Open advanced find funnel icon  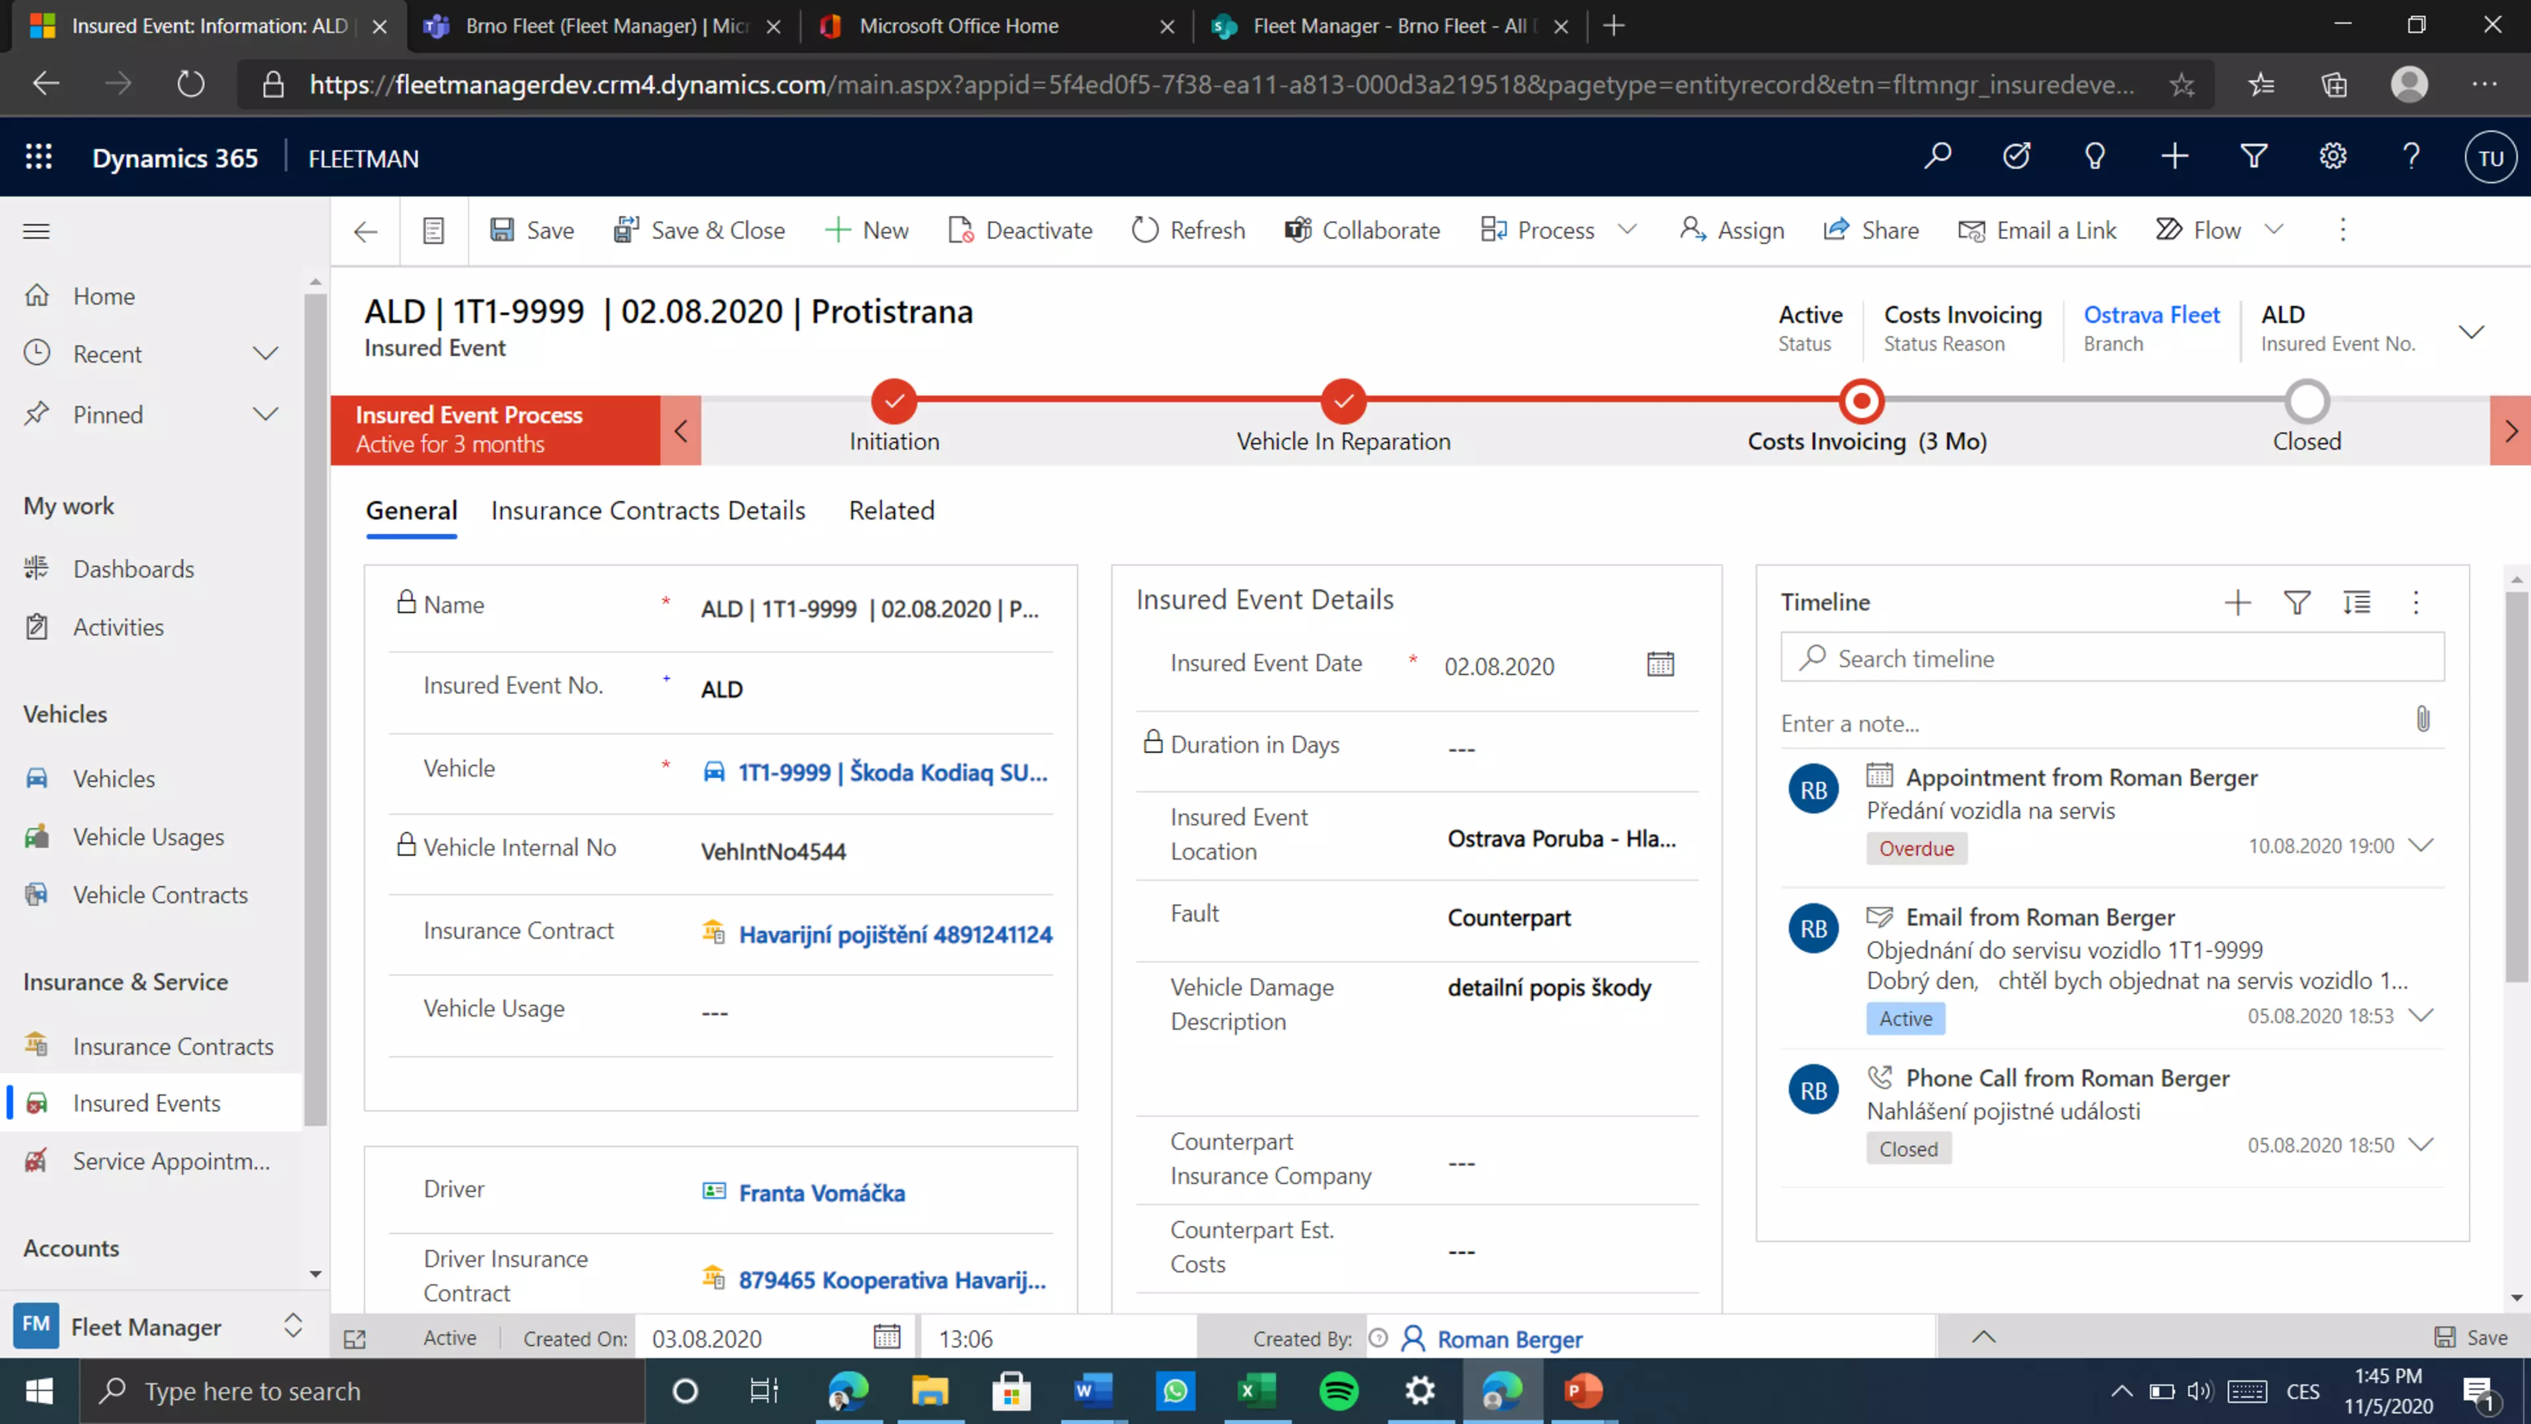pos(2254,158)
